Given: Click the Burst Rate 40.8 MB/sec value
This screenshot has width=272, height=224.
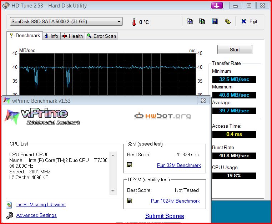Looking at the screenshot, I should [234, 156].
